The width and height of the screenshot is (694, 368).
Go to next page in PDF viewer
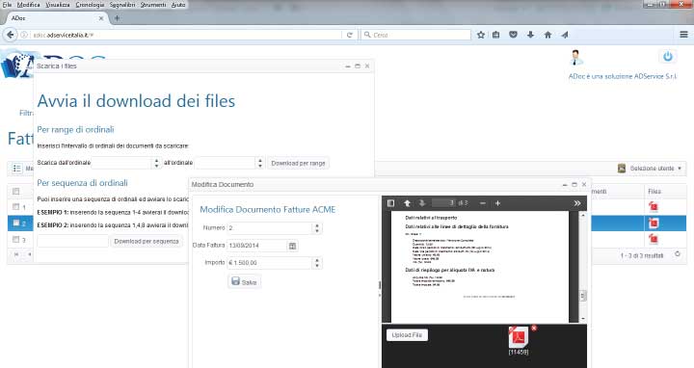pos(422,203)
